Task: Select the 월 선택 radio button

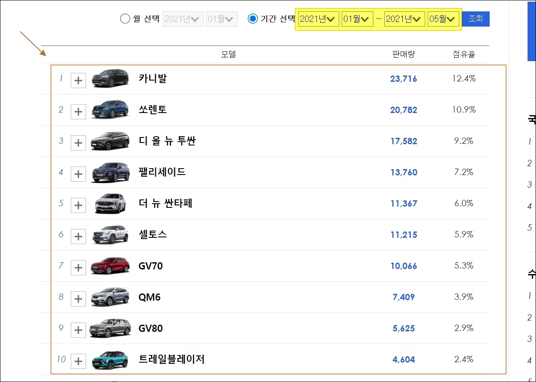Action: coord(125,19)
